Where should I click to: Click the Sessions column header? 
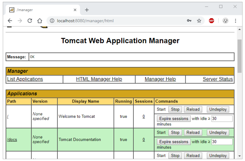click(x=144, y=101)
